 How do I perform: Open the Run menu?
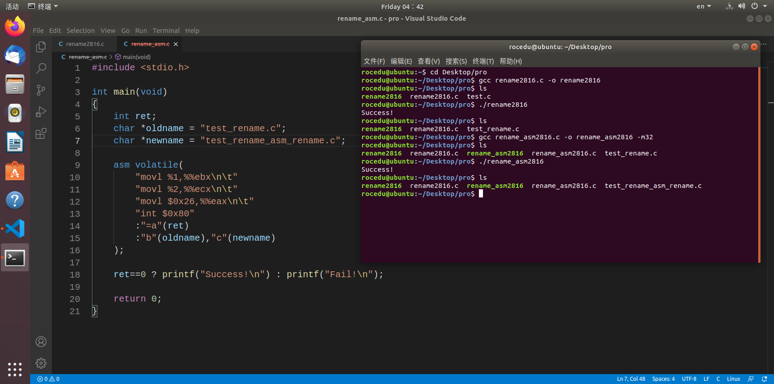coord(141,31)
